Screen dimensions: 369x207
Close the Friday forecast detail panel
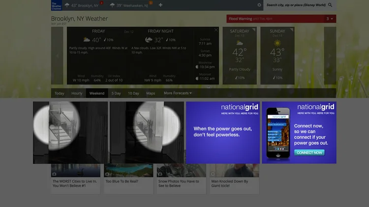coord(216,30)
